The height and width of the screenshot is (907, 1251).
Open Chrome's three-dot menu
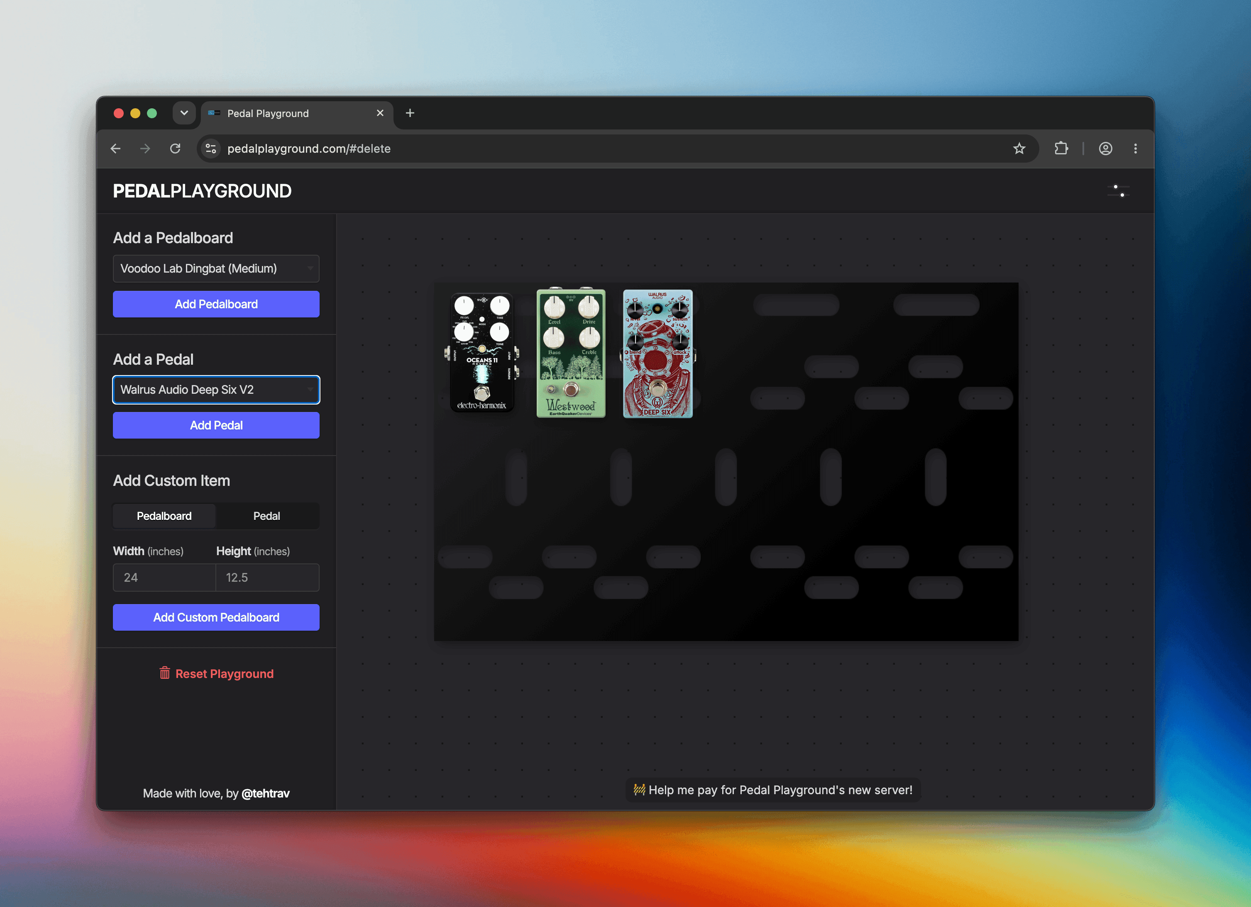(x=1135, y=148)
